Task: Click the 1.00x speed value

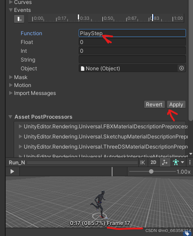Action: (183, 171)
